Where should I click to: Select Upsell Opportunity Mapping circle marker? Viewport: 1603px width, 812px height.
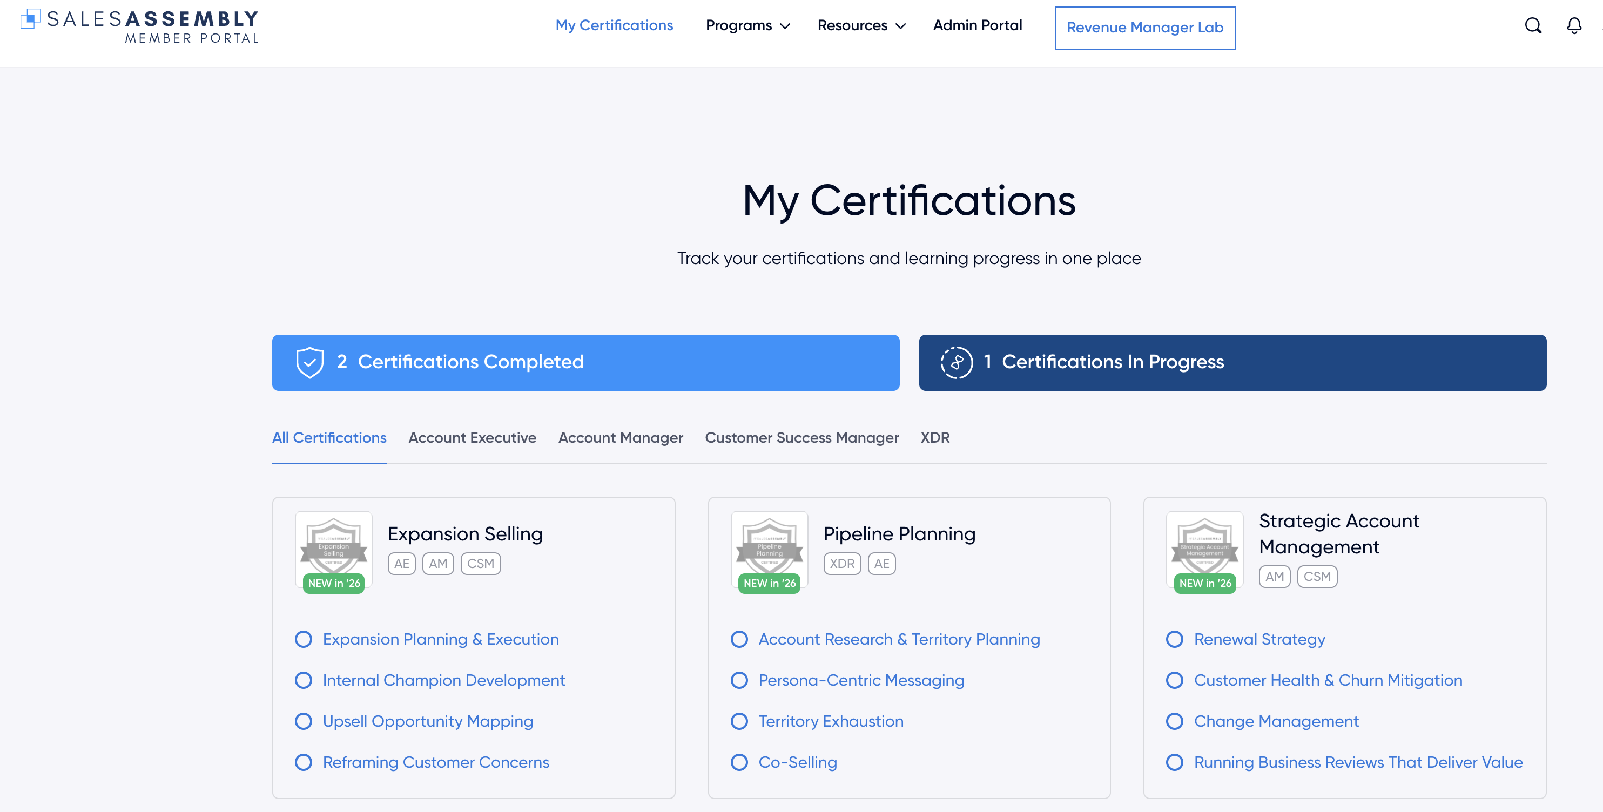(x=303, y=721)
